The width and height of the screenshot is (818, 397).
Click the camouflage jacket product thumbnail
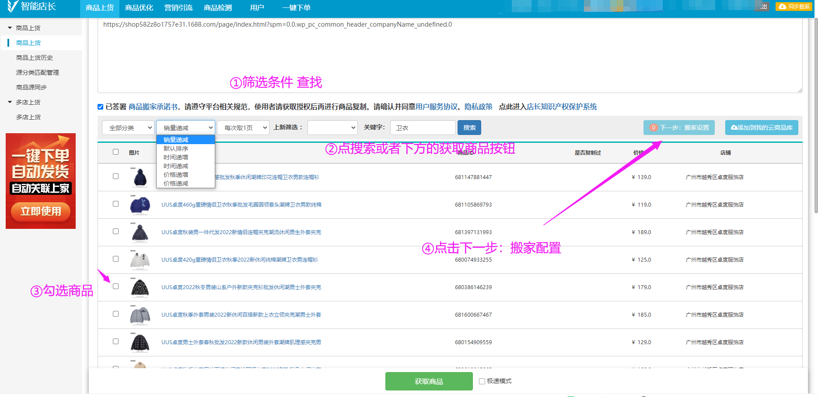click(x=140, y=287)
